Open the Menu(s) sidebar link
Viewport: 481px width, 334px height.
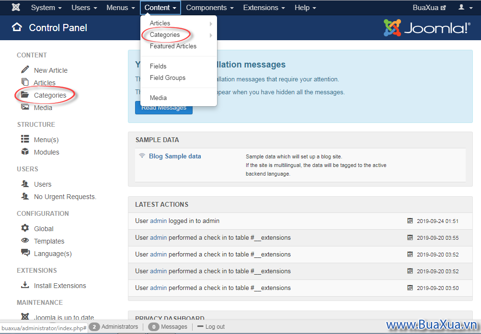coord(46,140)
